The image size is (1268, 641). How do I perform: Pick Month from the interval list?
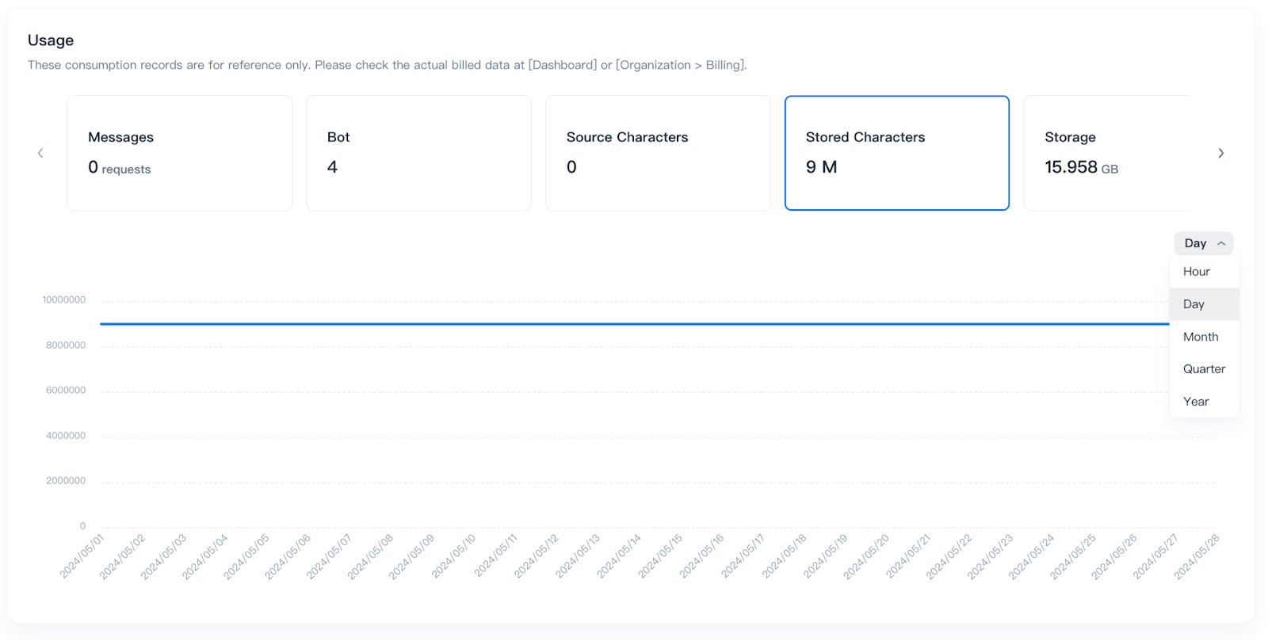point(1201,337)
